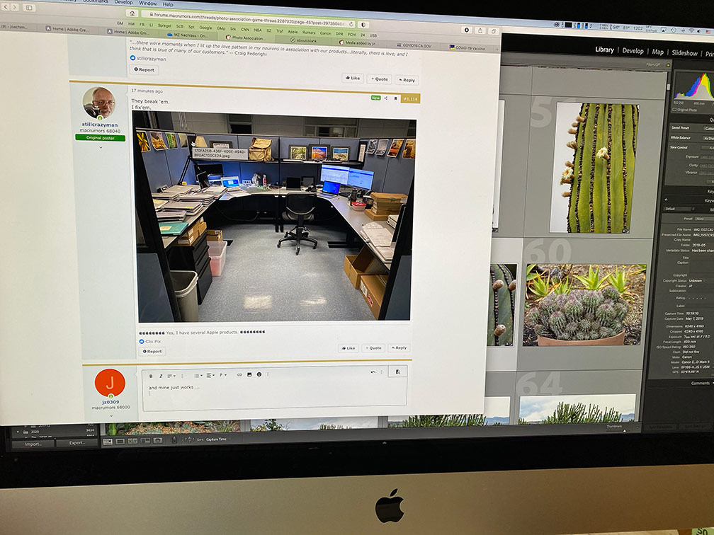The image size is (714, 535).
Task: Open the Window menu in menu bar
Action: point(147,3)
